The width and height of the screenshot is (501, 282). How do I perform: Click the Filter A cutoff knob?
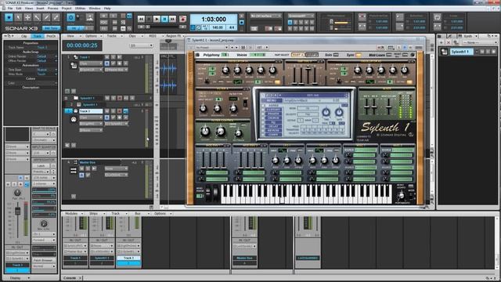pyautogui.click(x=203, y=109)
